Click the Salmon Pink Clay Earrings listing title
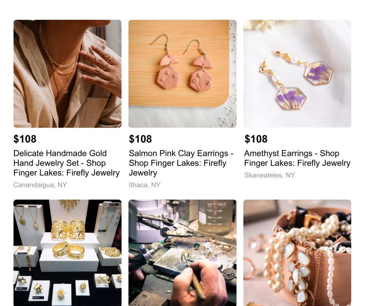The width and height of the screenshot is (366, 306). 181,163
